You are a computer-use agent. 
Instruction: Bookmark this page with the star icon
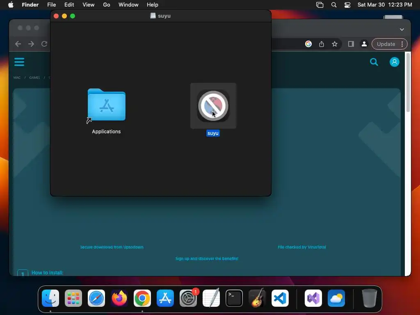point(335,44)
